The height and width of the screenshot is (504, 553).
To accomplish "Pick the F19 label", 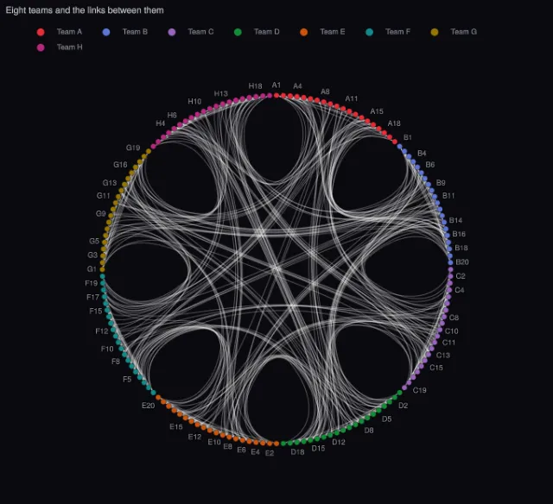I will click(x=92, y=283).
